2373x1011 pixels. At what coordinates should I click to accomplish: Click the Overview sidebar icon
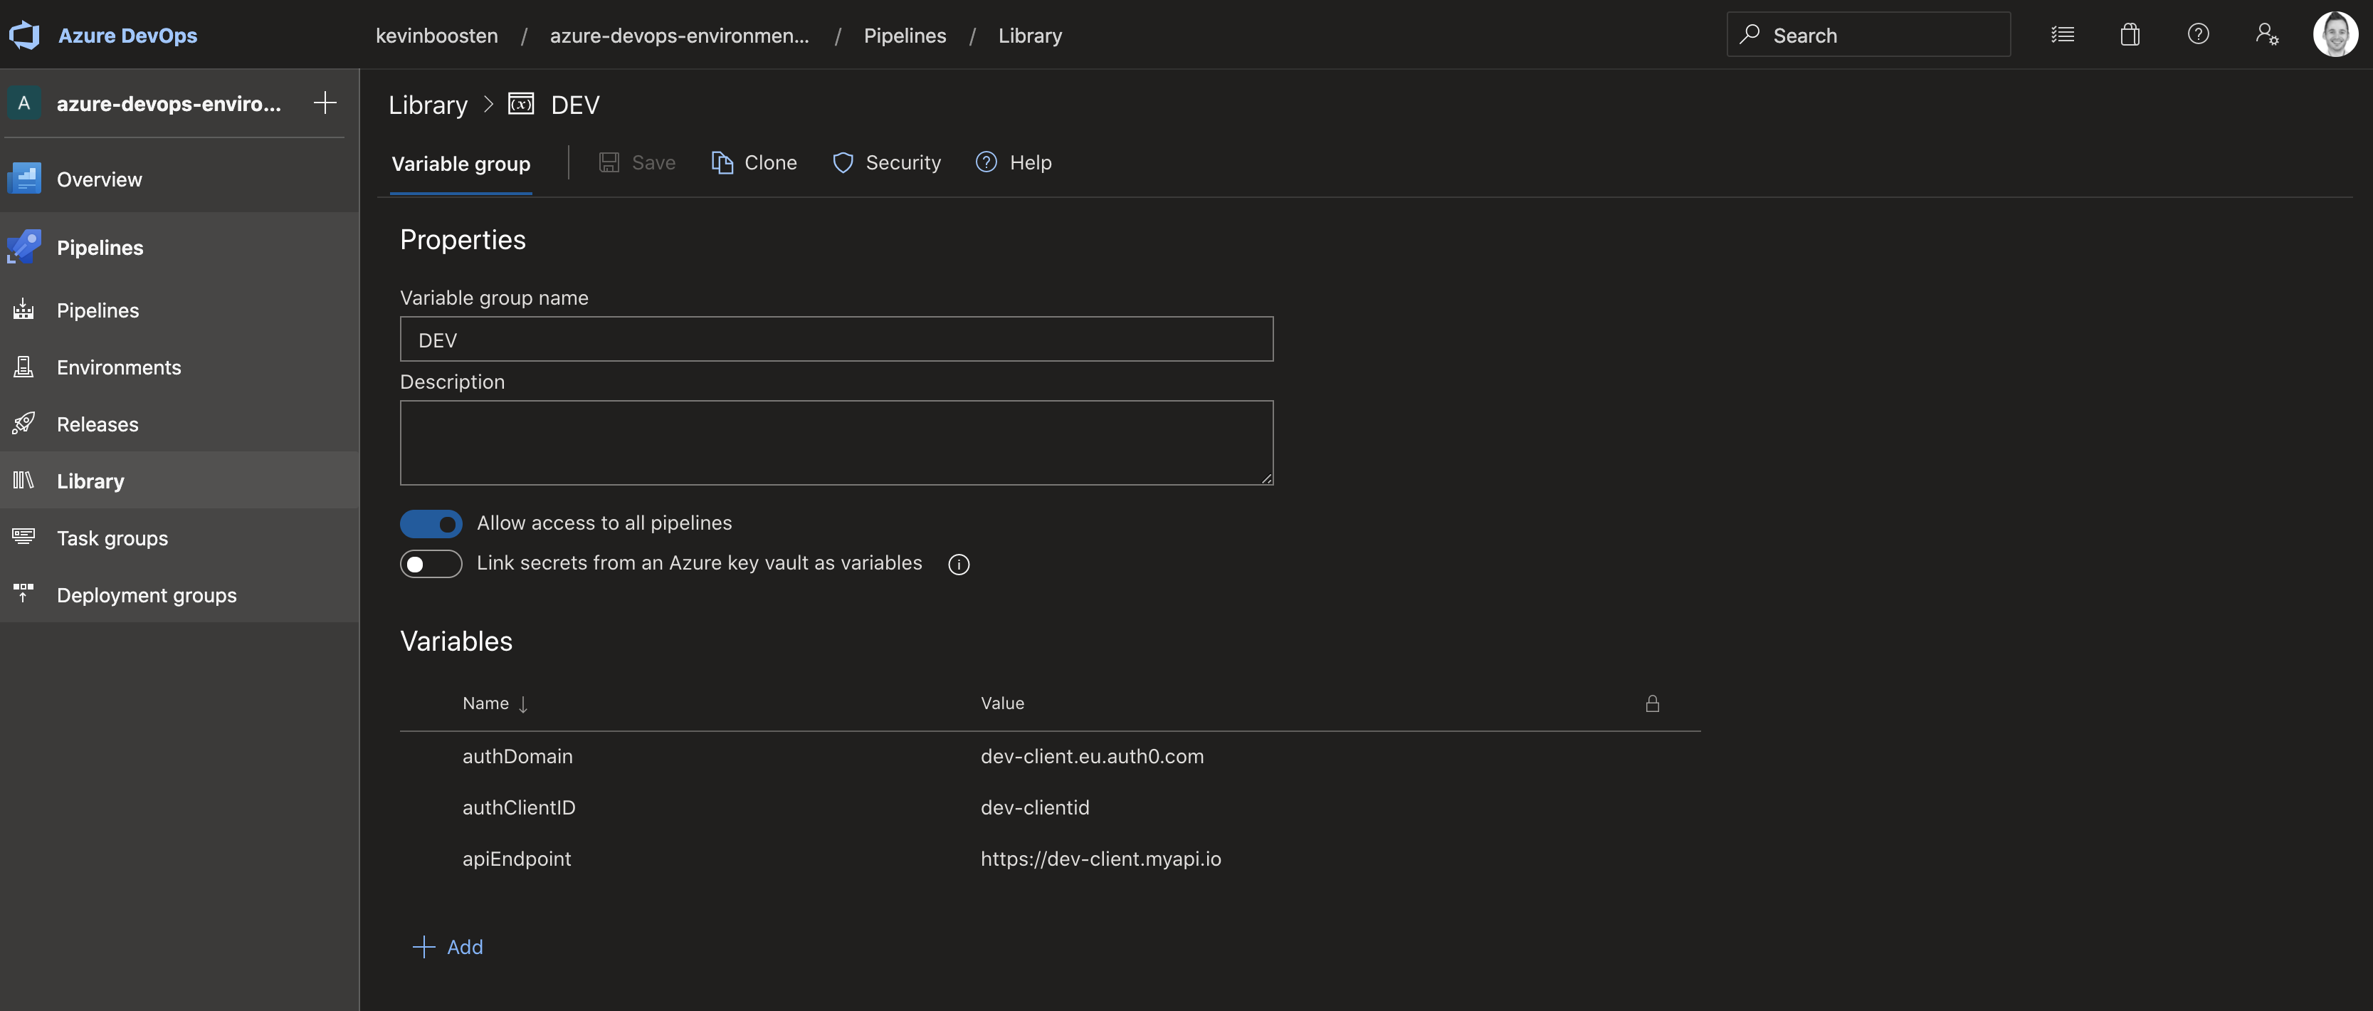[24, 179]
